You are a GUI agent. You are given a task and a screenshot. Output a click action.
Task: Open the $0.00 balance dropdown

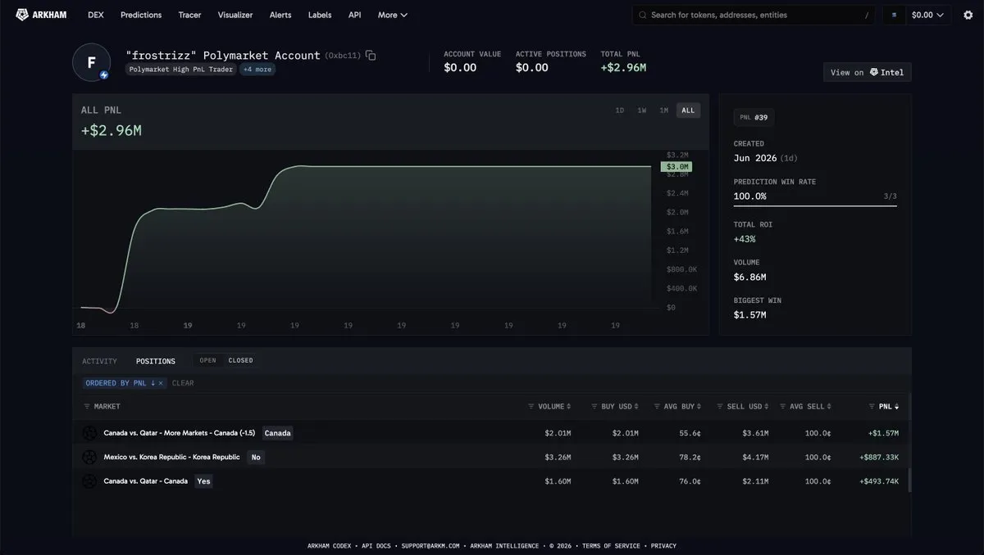coord(917,15)
